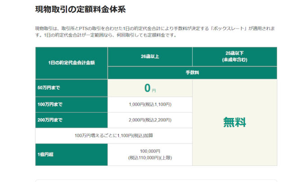Click the 1,000円(税込1,100円) fee cell

(150, 104)
